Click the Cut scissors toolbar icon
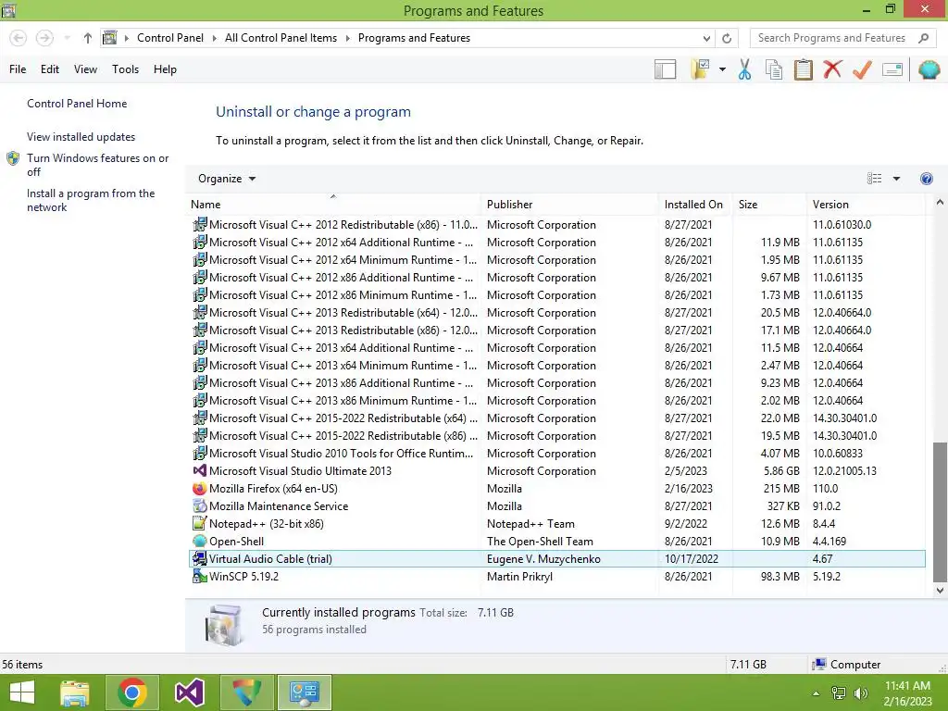The image size is (948, 711). click(x=744, y=69)
